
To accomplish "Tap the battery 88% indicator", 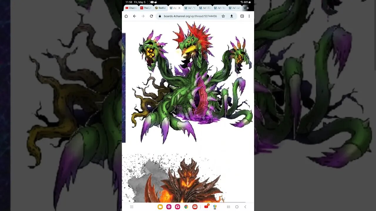I will [x=247, y=2].
